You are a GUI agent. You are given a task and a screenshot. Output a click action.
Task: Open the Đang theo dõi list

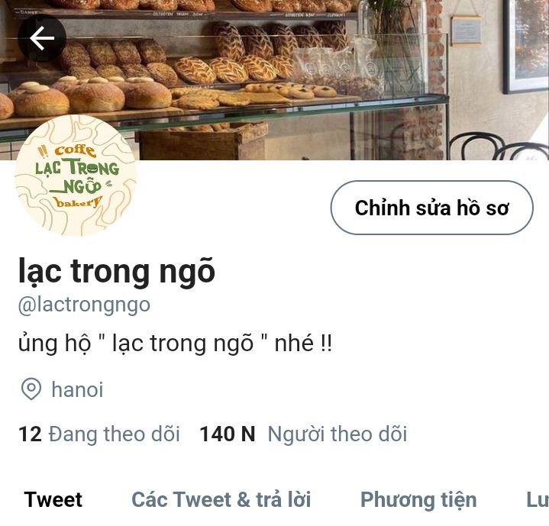pyautogui.click(x=114, y=434)
